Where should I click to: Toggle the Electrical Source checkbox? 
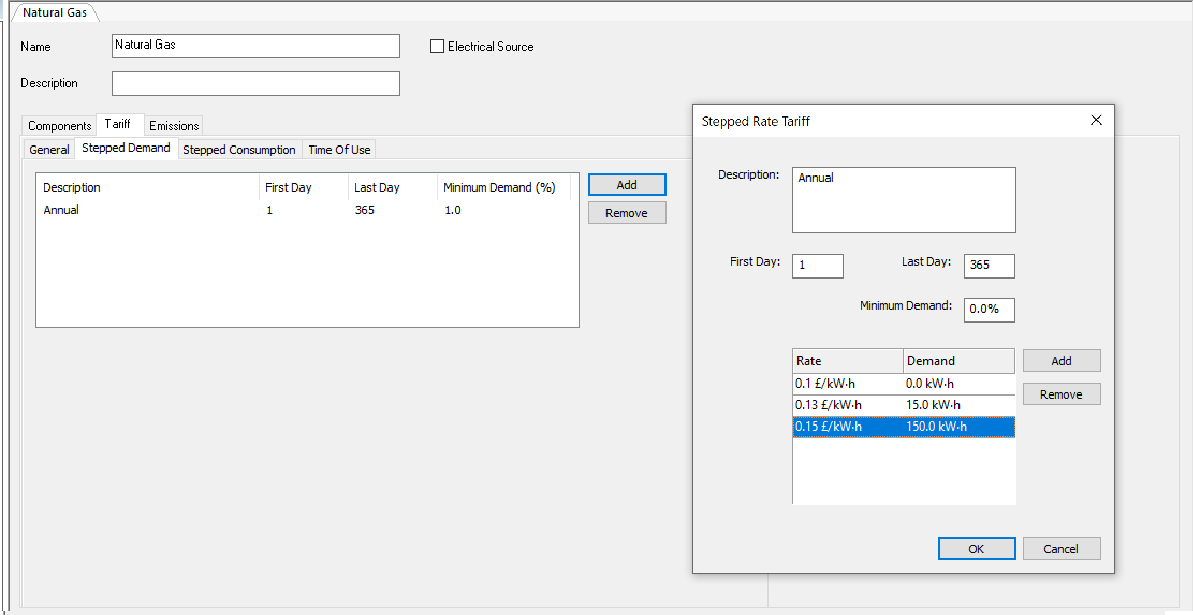click(436, 47)
